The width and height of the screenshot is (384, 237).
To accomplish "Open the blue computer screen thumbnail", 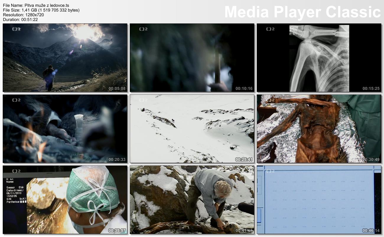I will [x=319, y=200].
